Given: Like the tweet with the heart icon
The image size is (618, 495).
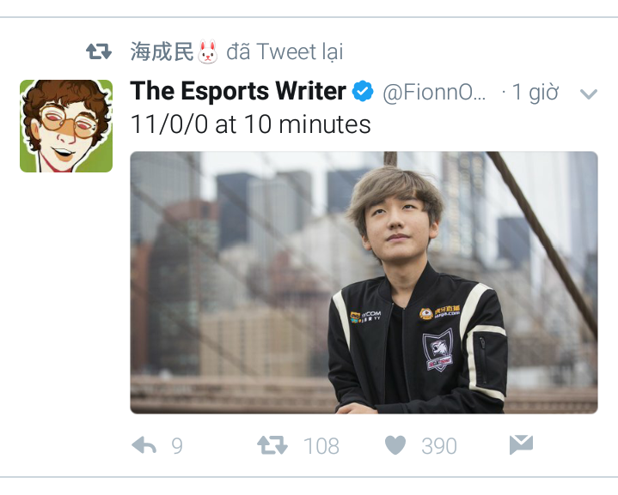Looking at the screenshot, I should point(395,445).
